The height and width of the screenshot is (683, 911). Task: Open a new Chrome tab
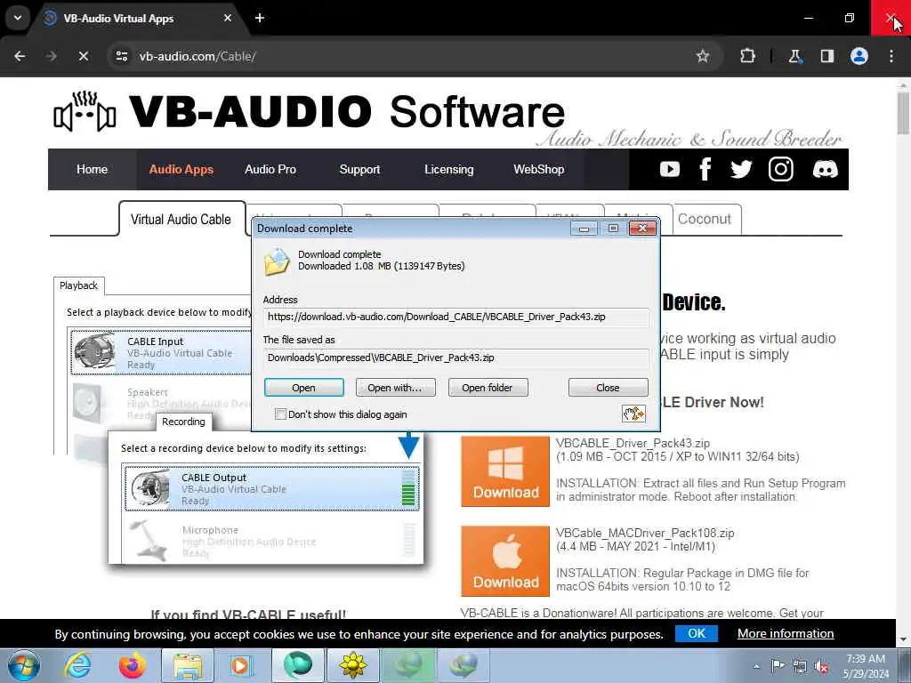coord(260,18)
